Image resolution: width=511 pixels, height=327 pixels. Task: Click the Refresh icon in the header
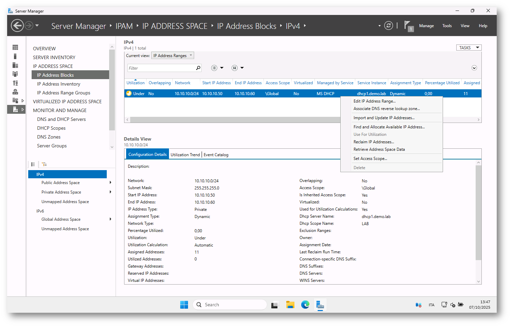pos(388,26)
